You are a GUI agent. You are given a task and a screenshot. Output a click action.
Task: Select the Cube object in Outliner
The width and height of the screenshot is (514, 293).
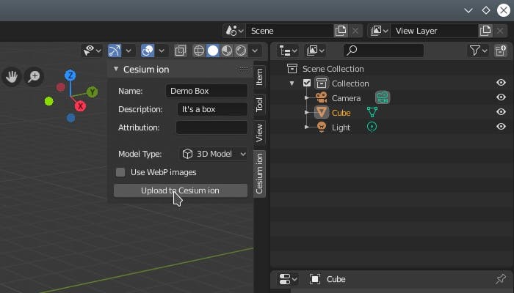pos(341,113)
